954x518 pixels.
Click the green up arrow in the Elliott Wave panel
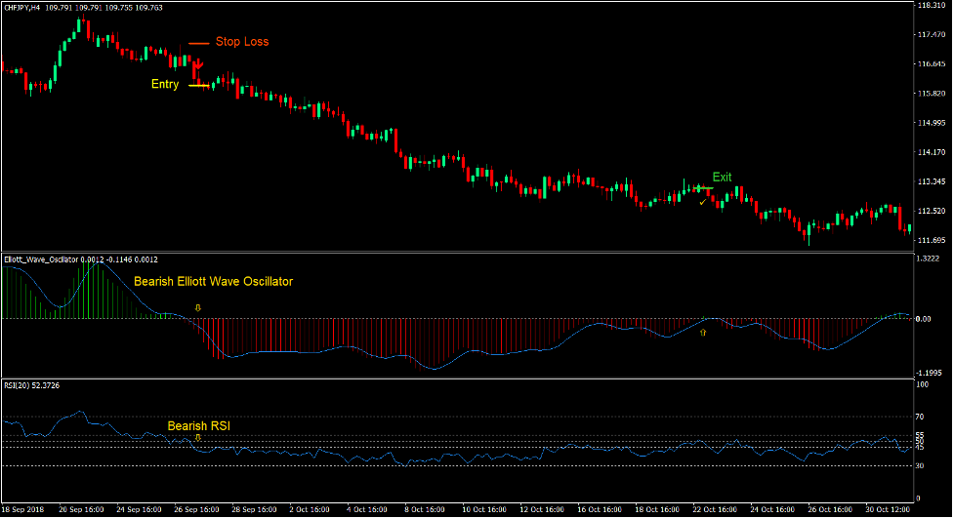click(702, 333)
